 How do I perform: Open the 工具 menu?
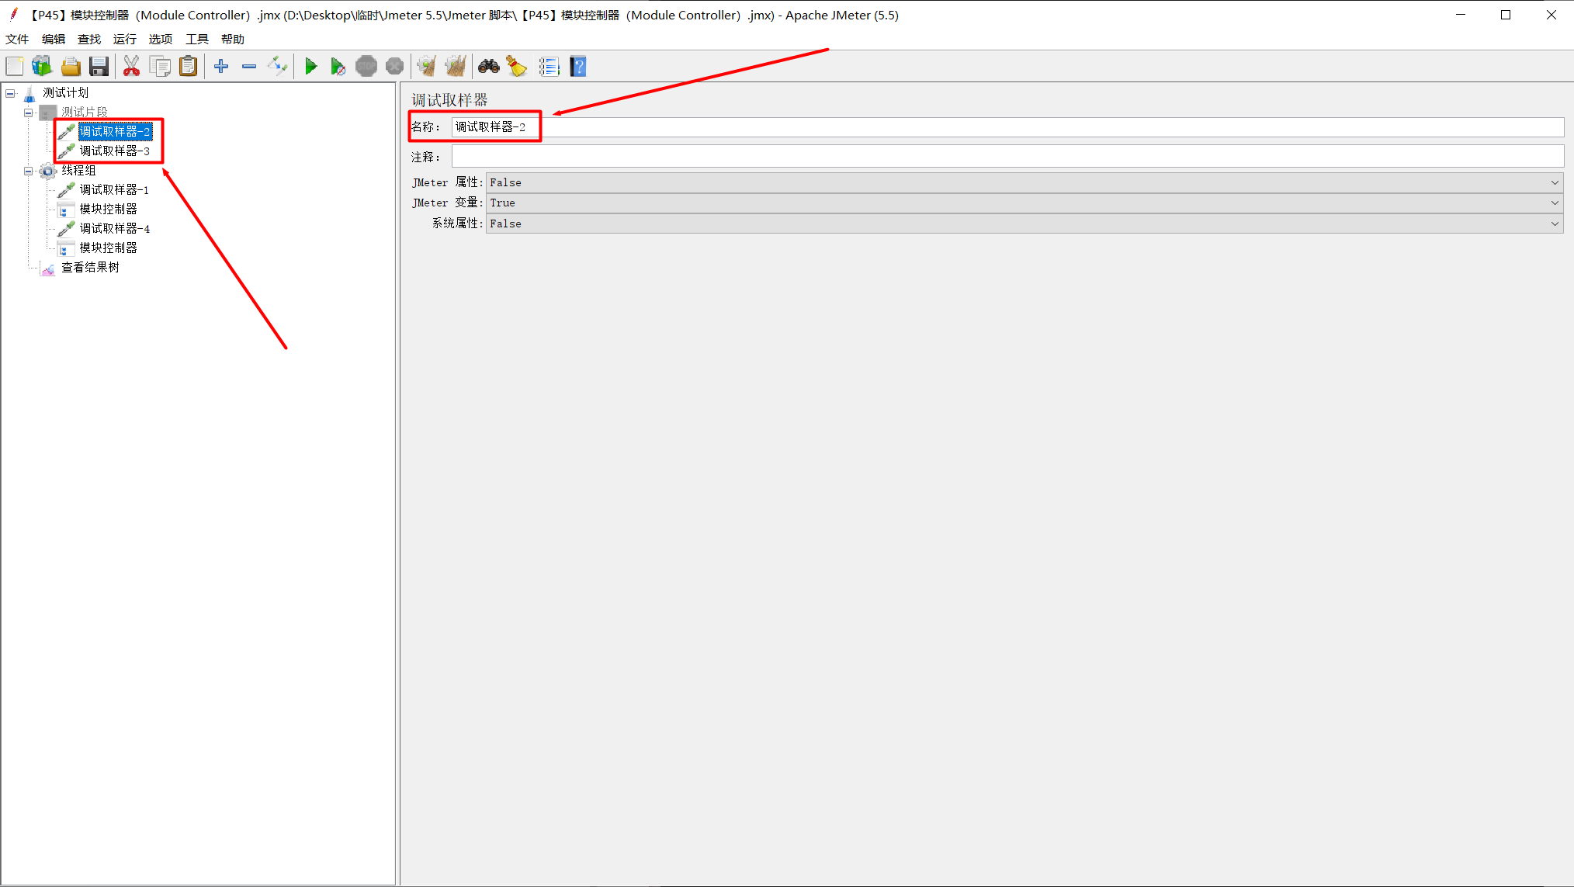(197, 39)
